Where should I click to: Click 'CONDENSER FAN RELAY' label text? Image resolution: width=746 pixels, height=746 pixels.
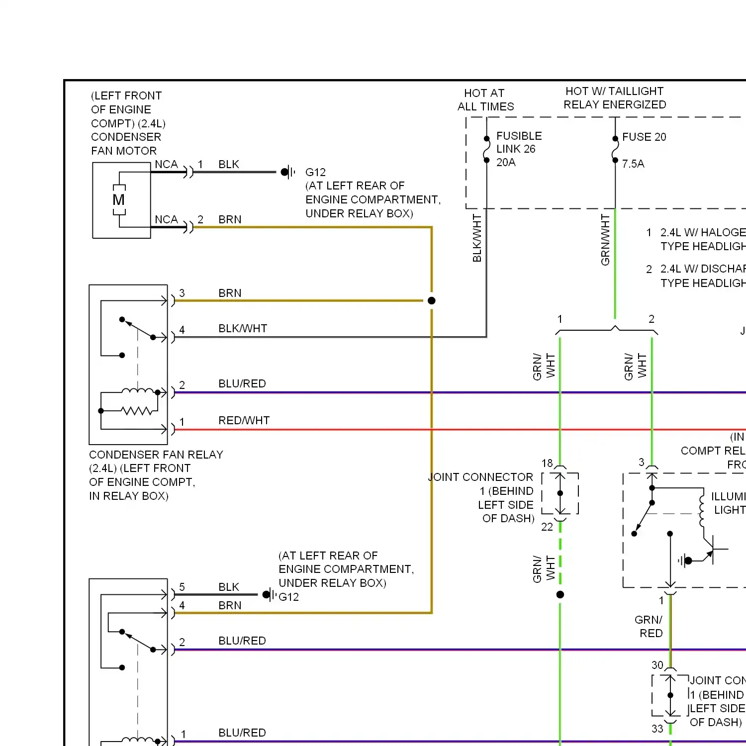[x=156, y=455]
